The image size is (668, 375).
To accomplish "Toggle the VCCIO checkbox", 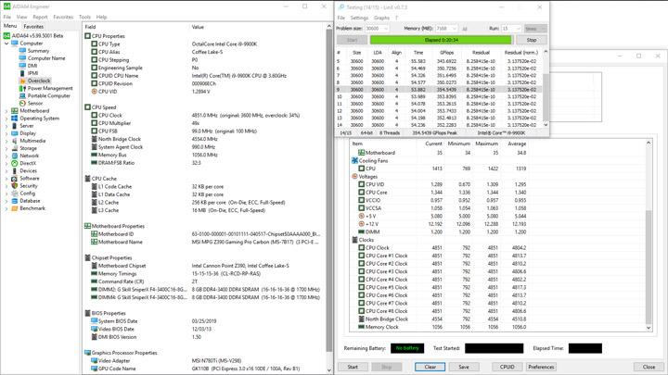I will tap(361, 200).
